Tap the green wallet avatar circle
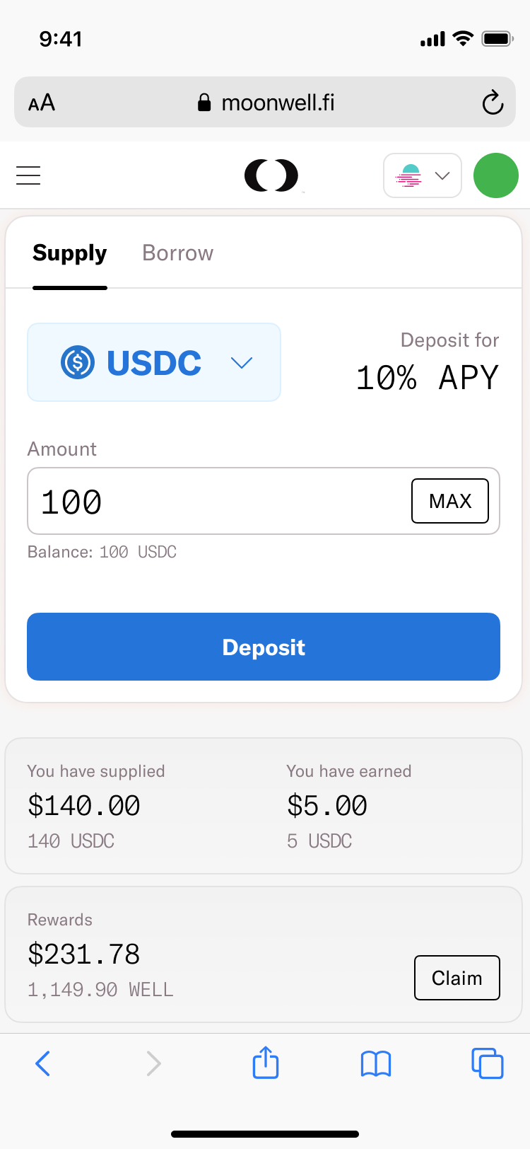530x1149 pixels. [x=495, y=175]
